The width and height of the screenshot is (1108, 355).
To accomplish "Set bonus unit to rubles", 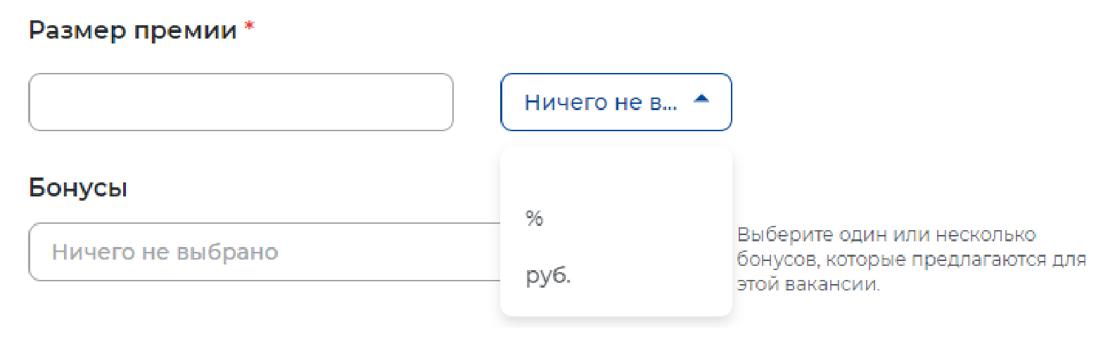I will pyautogui.click(x=548, y=275).
